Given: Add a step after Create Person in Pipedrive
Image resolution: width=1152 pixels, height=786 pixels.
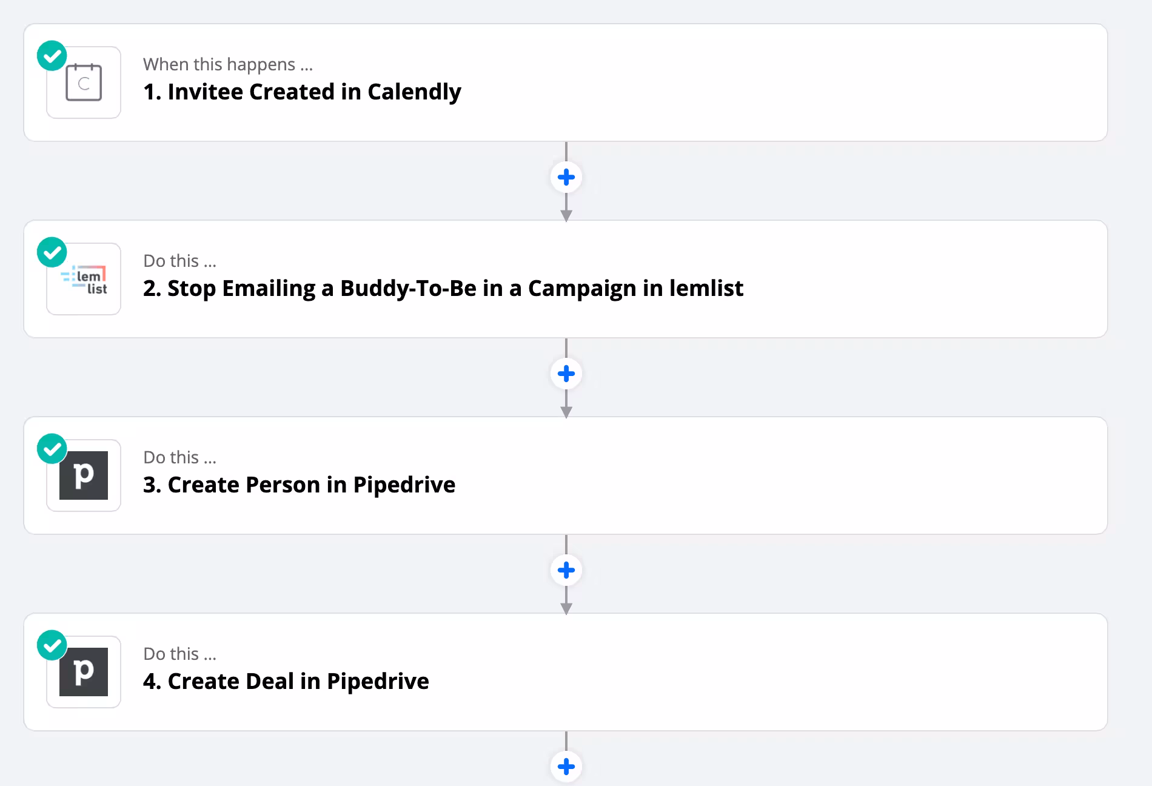Looking at the screenshot, I should [566, 570].
